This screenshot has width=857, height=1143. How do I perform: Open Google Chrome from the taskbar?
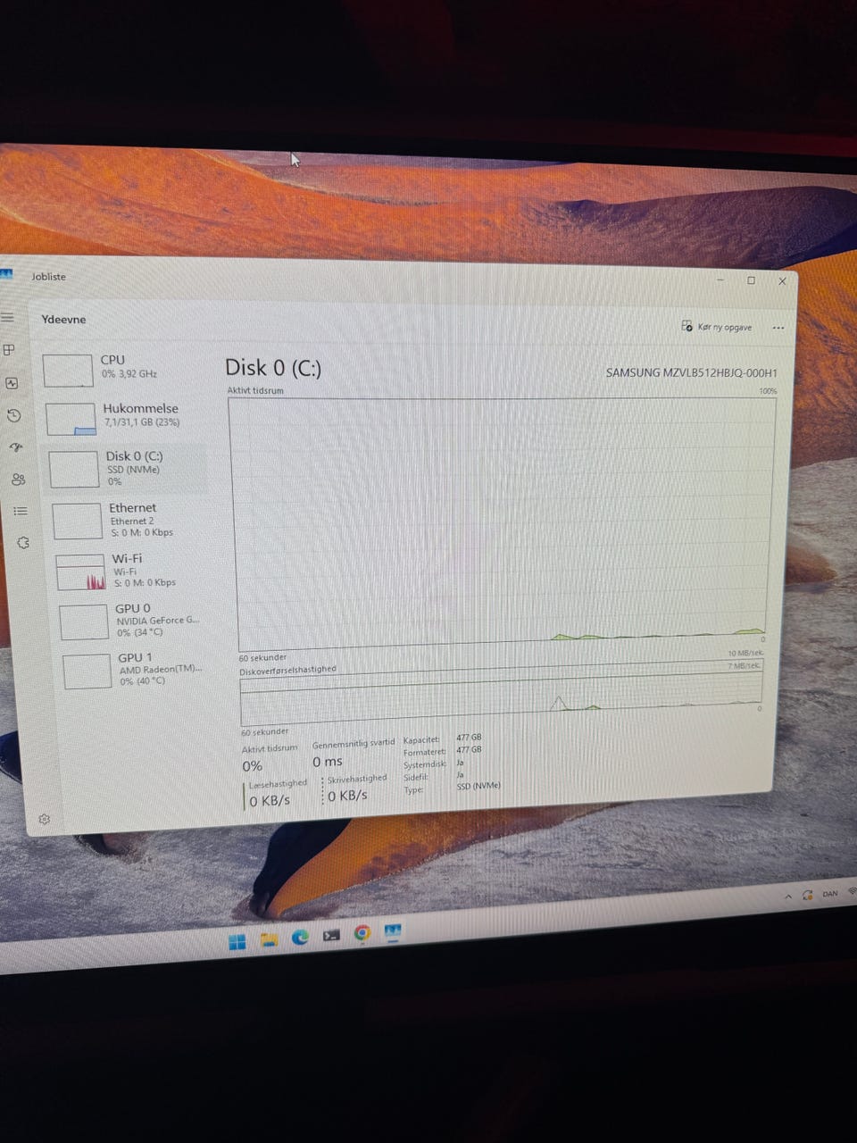click(x=362, y=933)
